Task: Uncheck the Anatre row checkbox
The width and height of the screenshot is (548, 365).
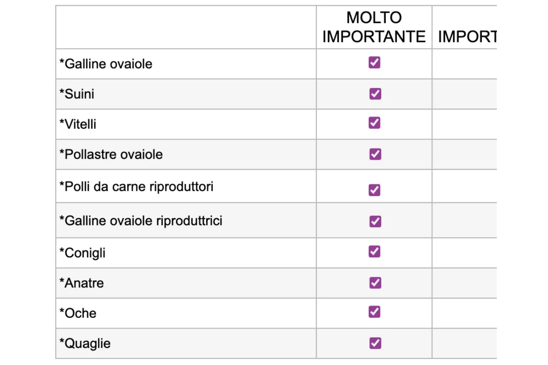Action: click(x=375, y=283)
